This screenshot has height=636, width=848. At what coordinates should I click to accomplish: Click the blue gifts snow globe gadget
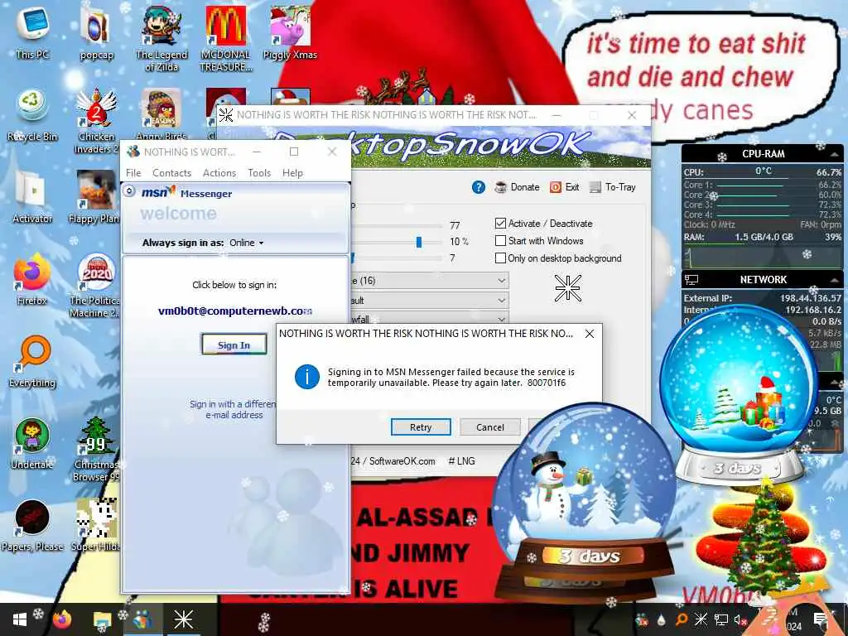(739, 395)
